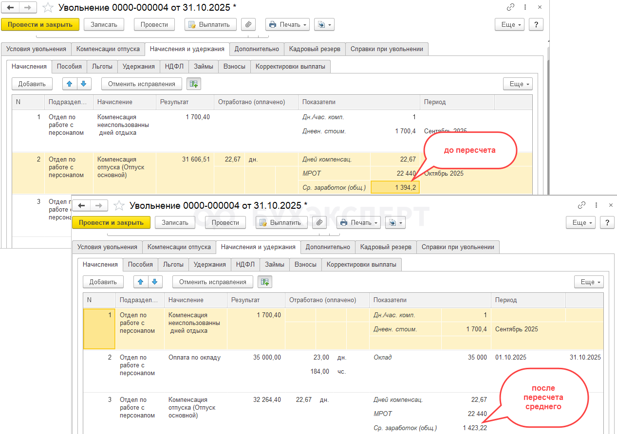Open the create-based-on dropdown in back window
The height and width of the screenshot is (434, 617).
click(324, 24)
